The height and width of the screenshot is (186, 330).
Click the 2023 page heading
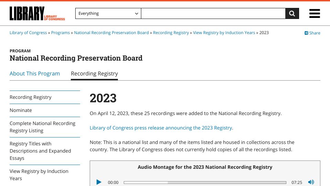click(x=103, y=98)
